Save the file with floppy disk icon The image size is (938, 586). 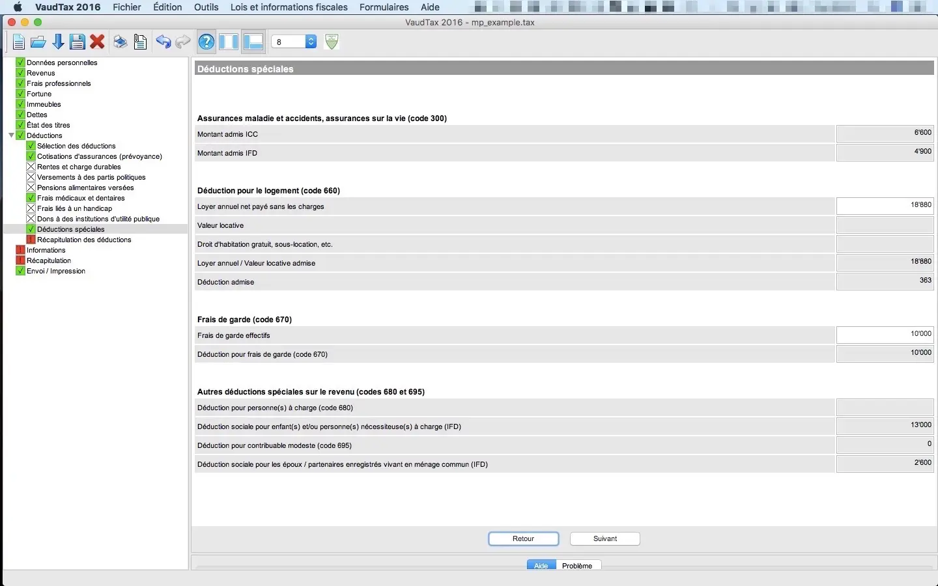coord(78,42)
